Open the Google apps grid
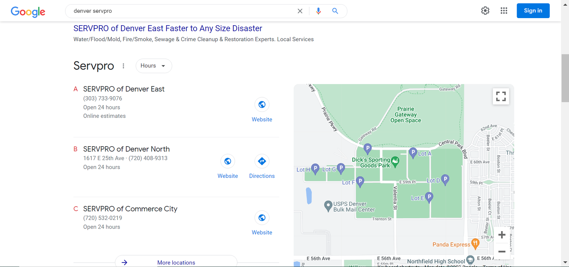The width and height of the screenshot is (569, 267). [504, 11]
